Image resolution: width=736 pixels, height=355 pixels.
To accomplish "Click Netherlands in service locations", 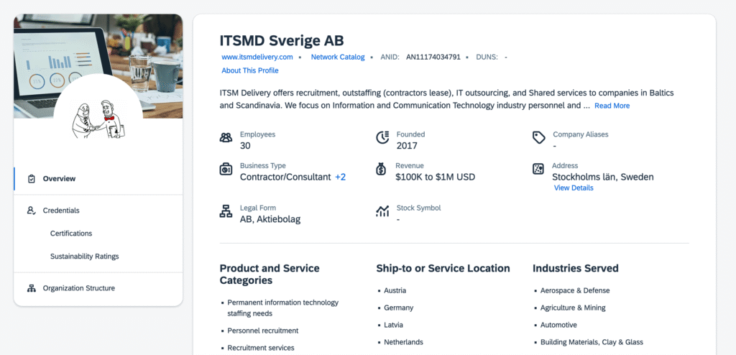I will pos(403,342).
